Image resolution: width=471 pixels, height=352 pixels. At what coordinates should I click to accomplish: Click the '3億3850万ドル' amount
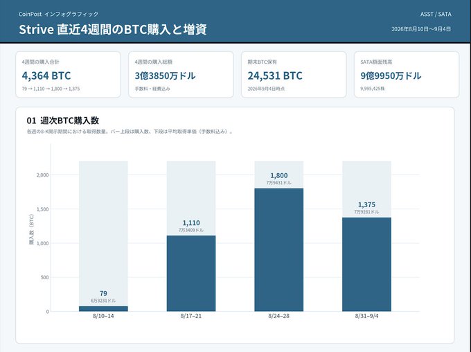[166, 76]
